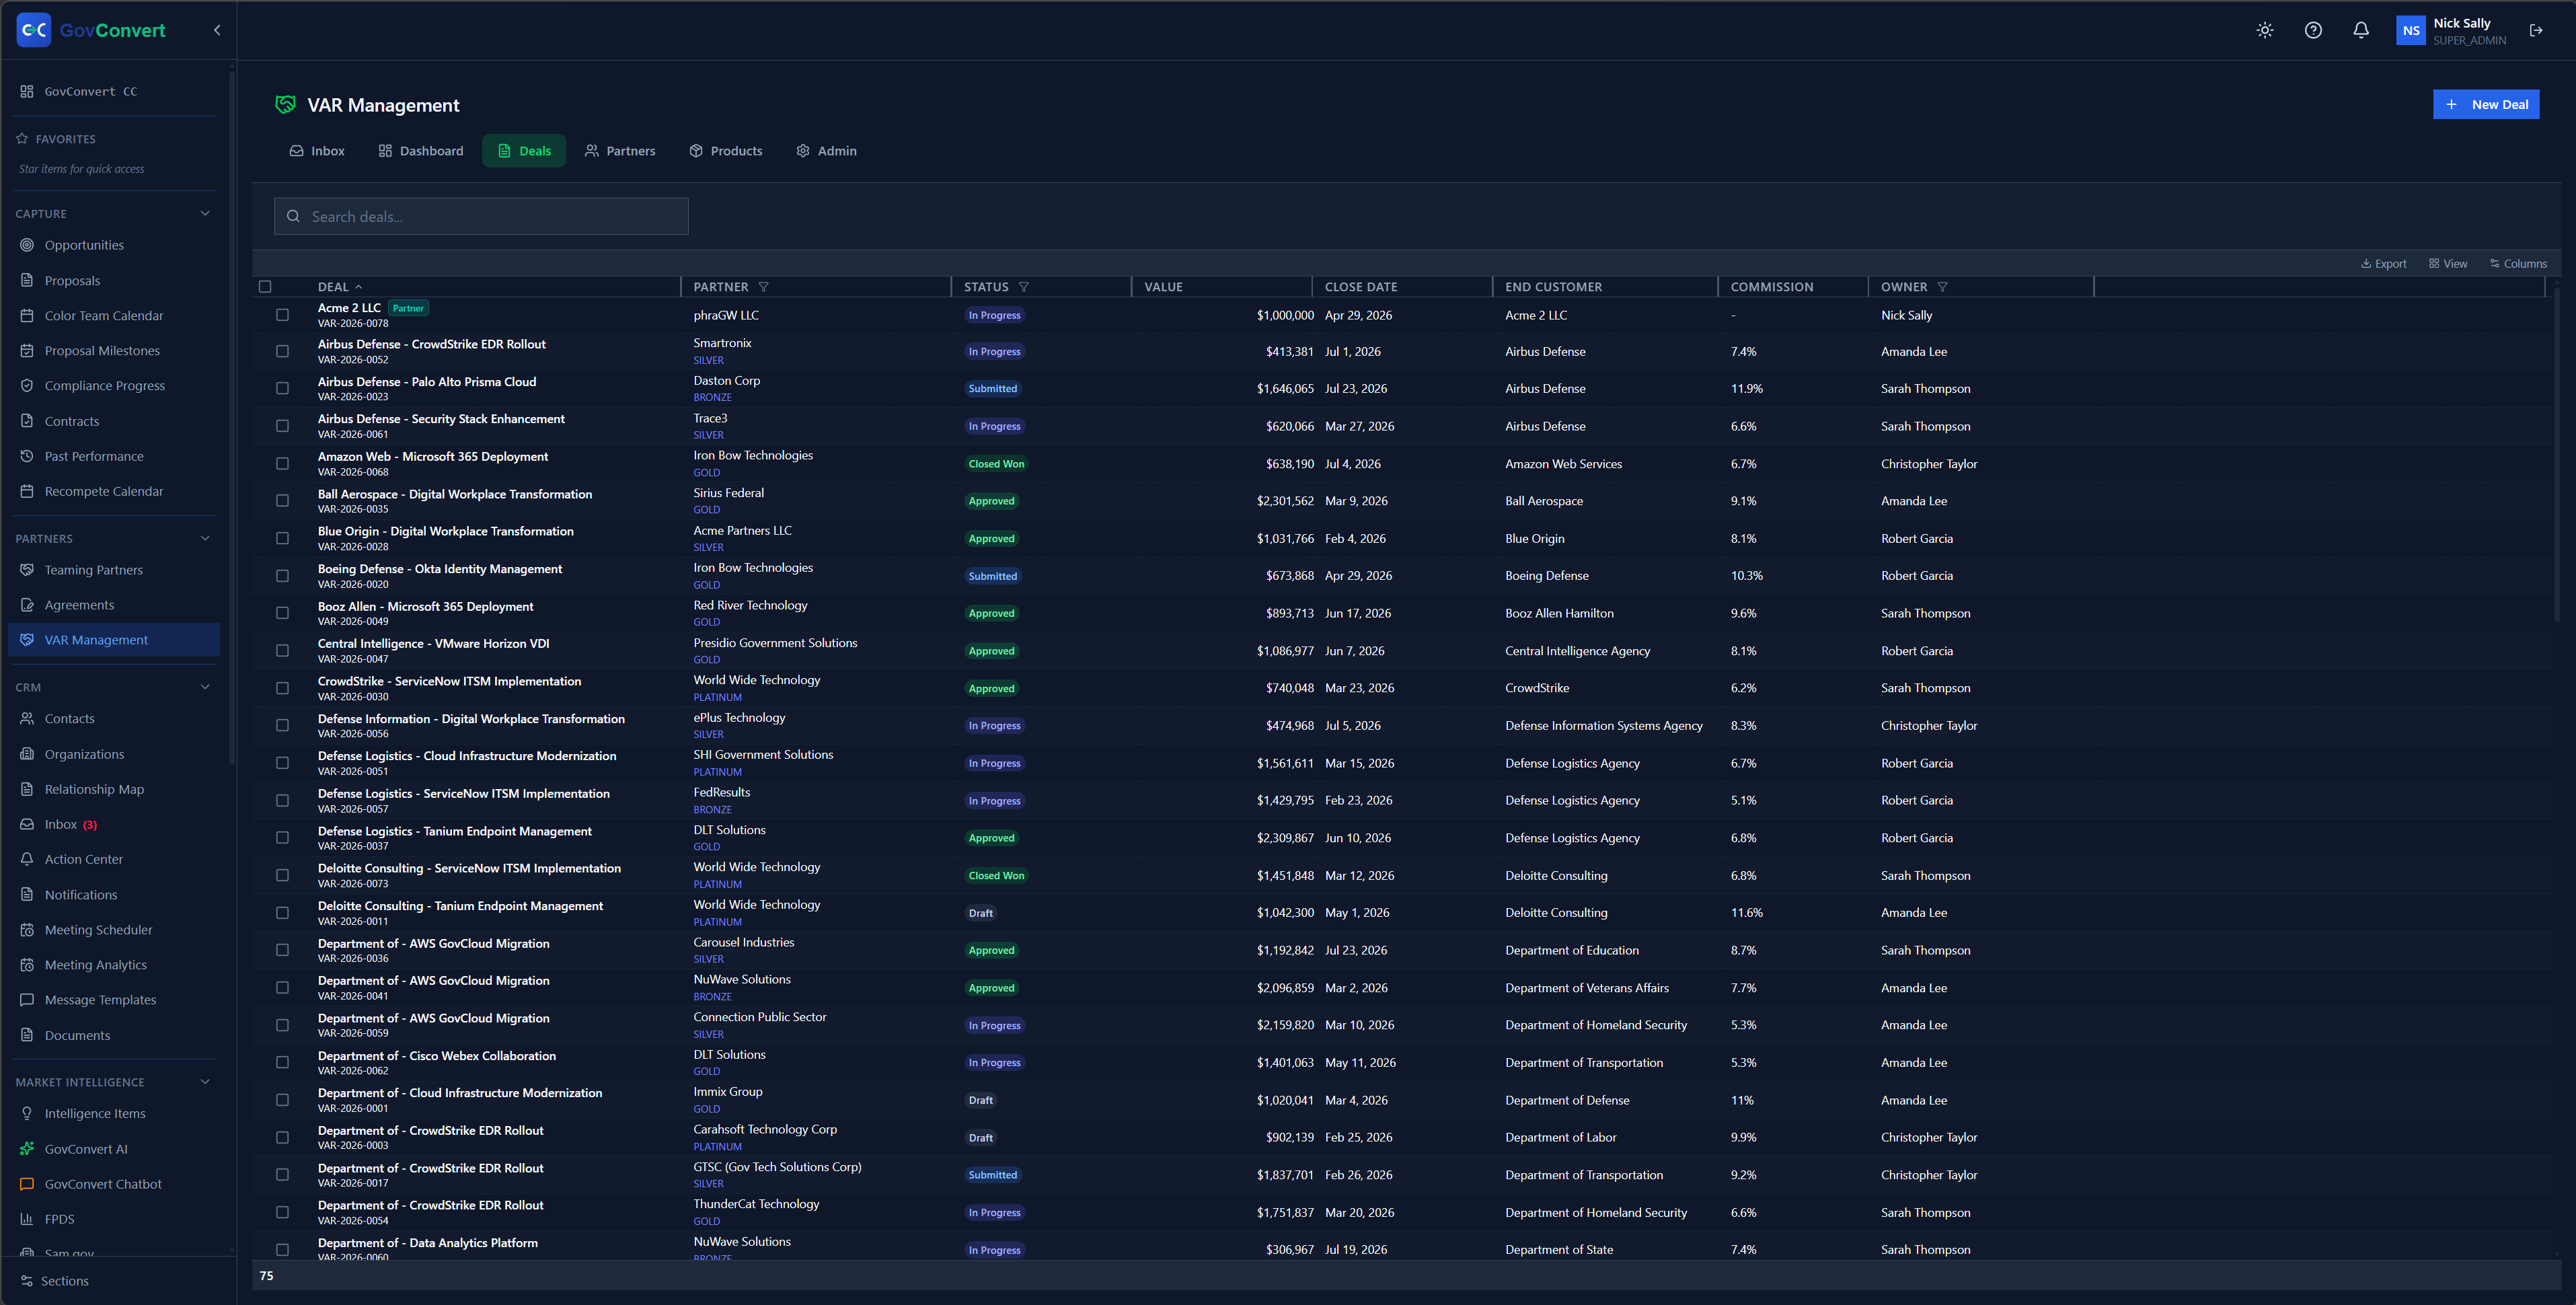Open Relationship Map
This screenshot has height=1305, width=2576.
click(94, 789)
